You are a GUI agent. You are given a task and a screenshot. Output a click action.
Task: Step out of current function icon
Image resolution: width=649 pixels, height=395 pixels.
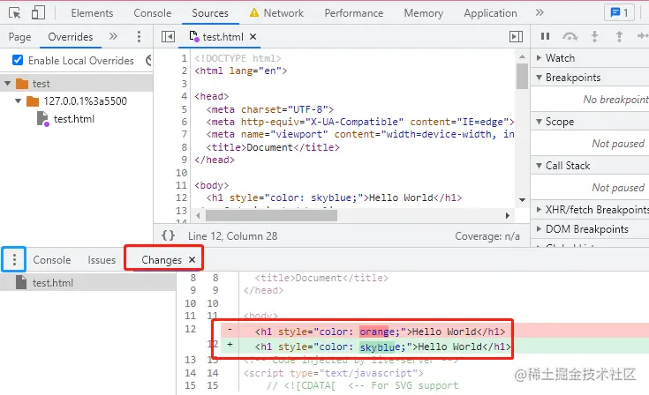pos(619,36)
